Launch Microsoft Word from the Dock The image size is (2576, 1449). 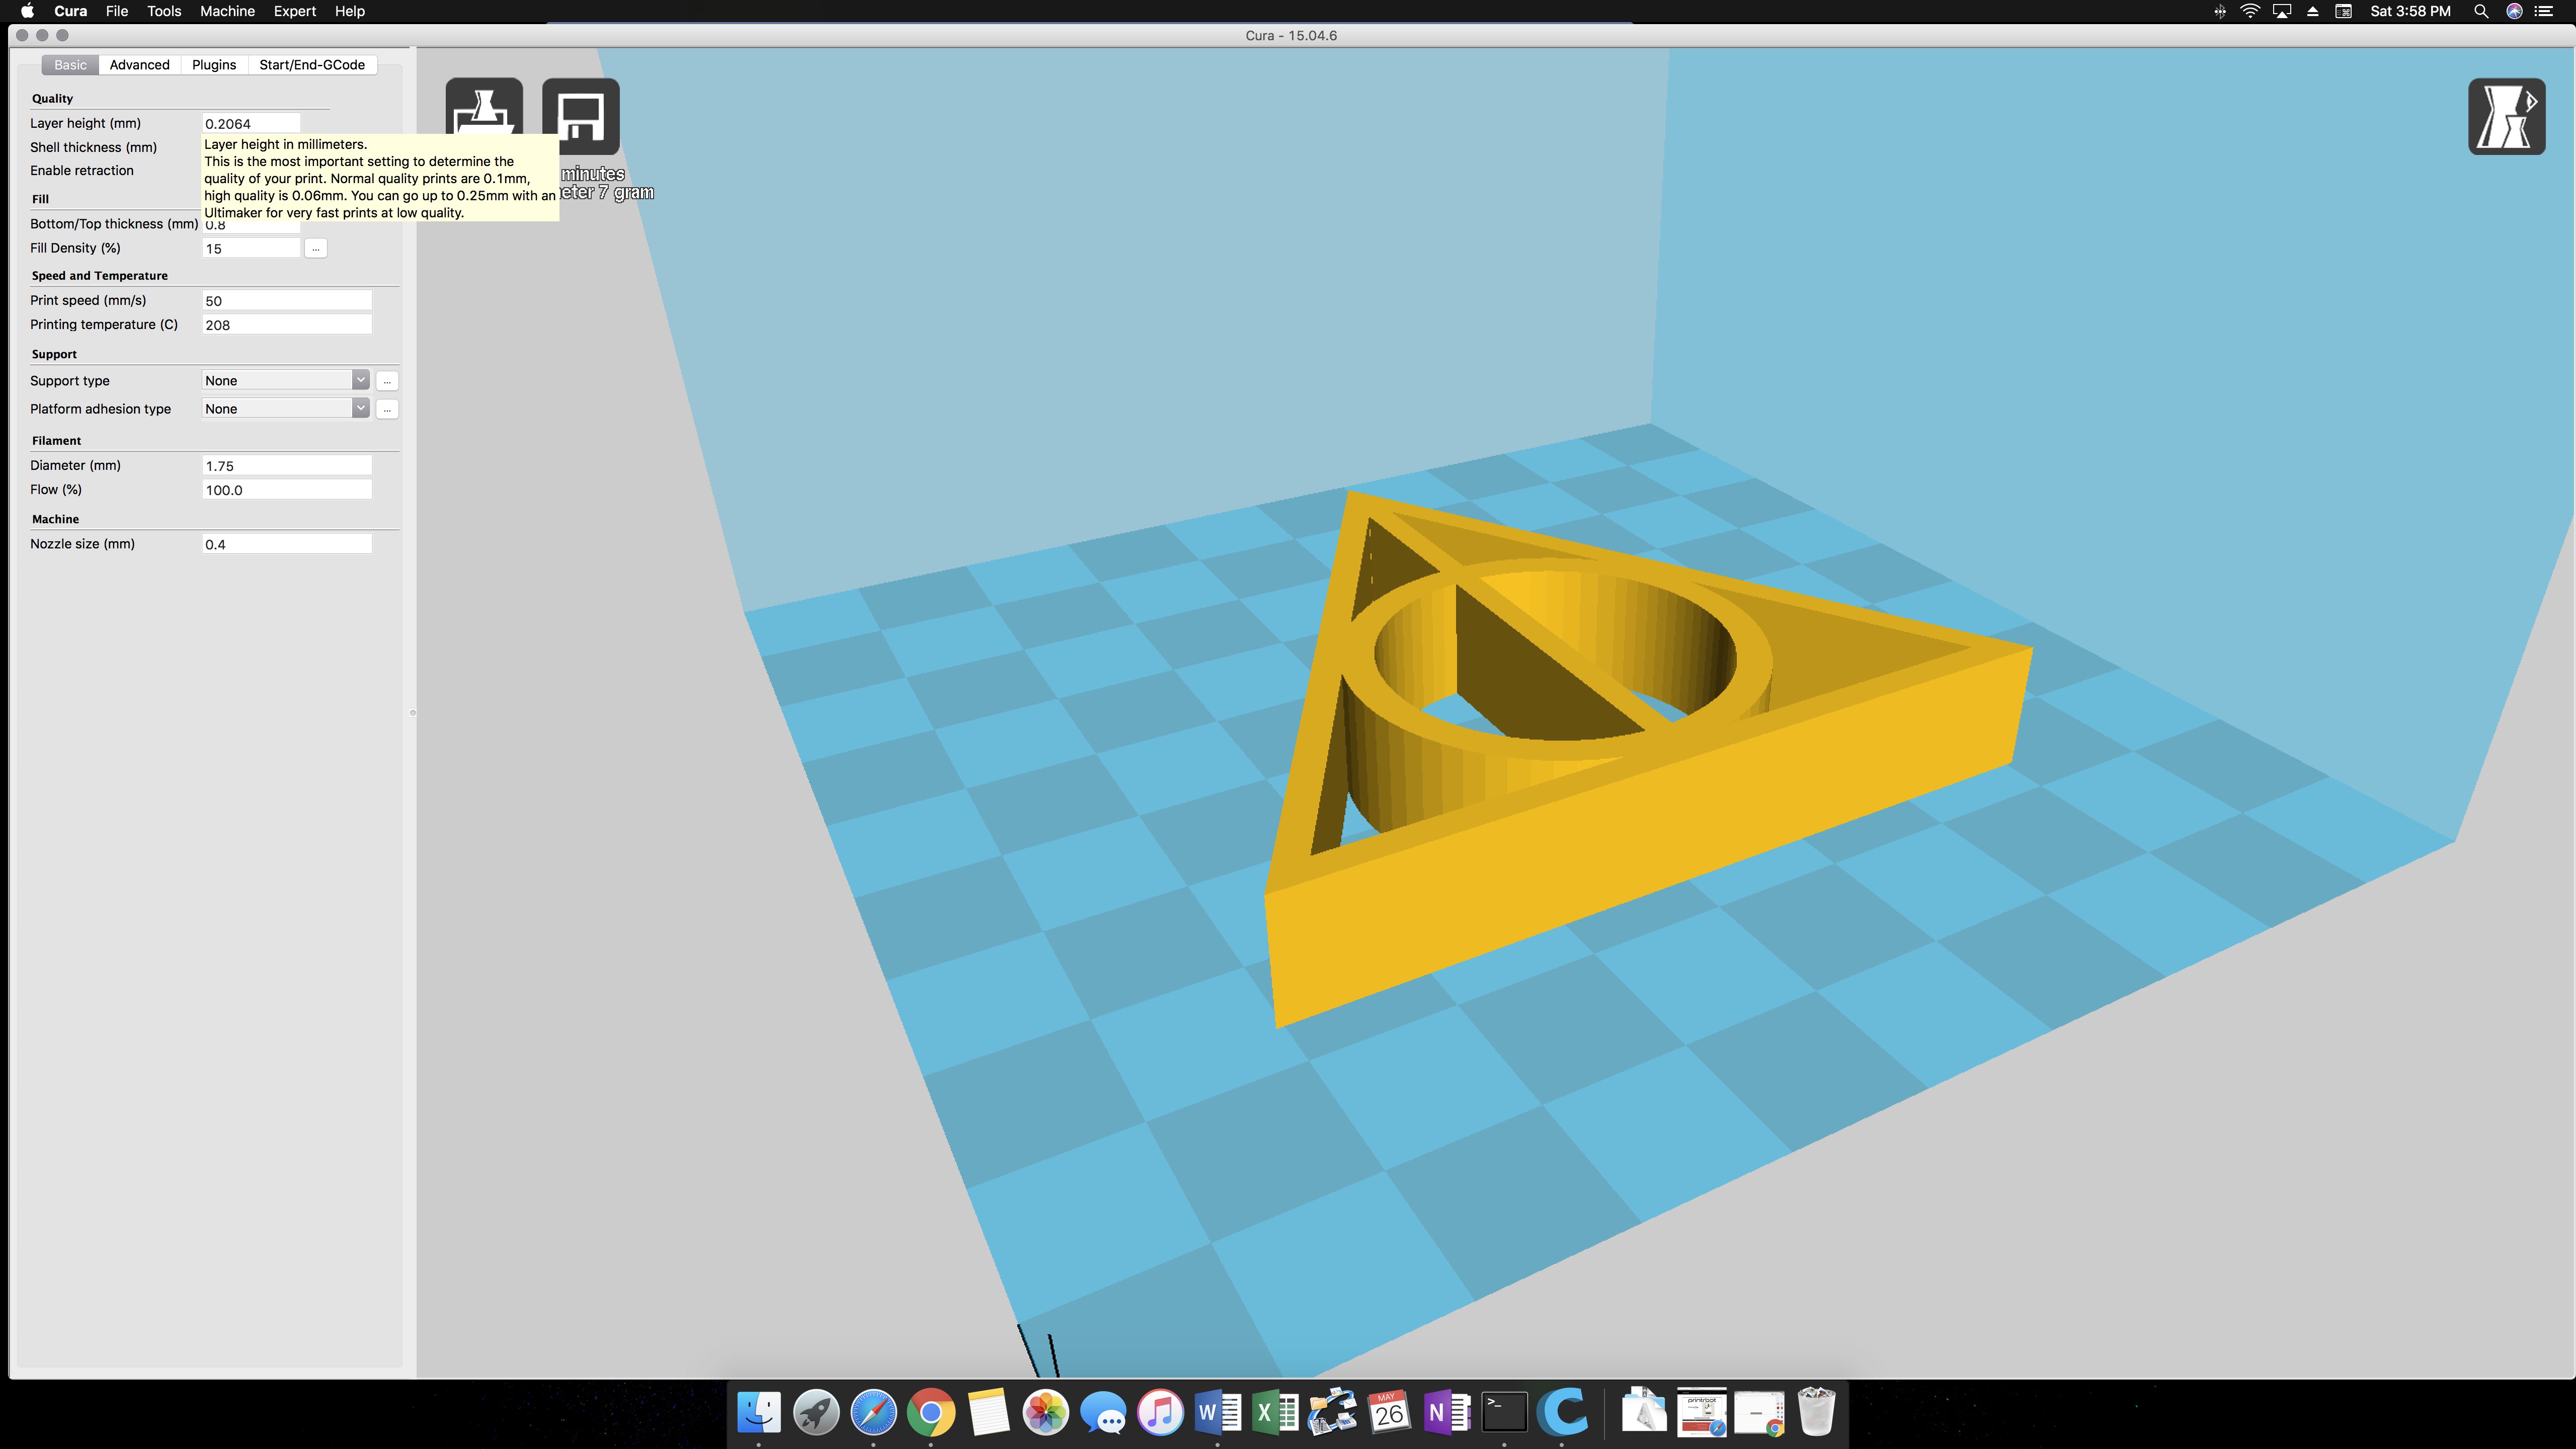[1217, 1412]
